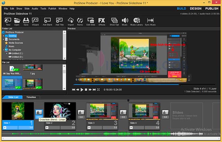222x142 pixels.
Task: Open the Tools menu
Action: coord(43,9)
